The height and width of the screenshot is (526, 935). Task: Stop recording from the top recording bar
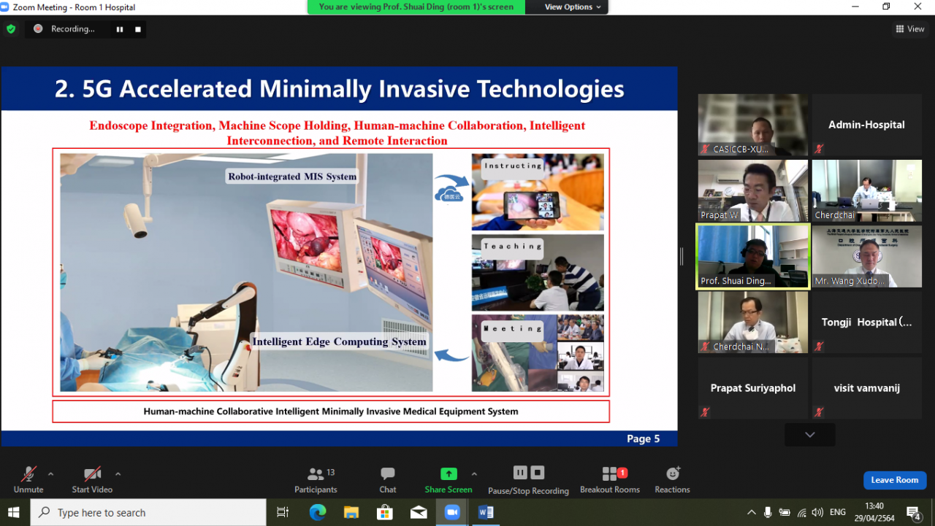click(x=137, y=29)
